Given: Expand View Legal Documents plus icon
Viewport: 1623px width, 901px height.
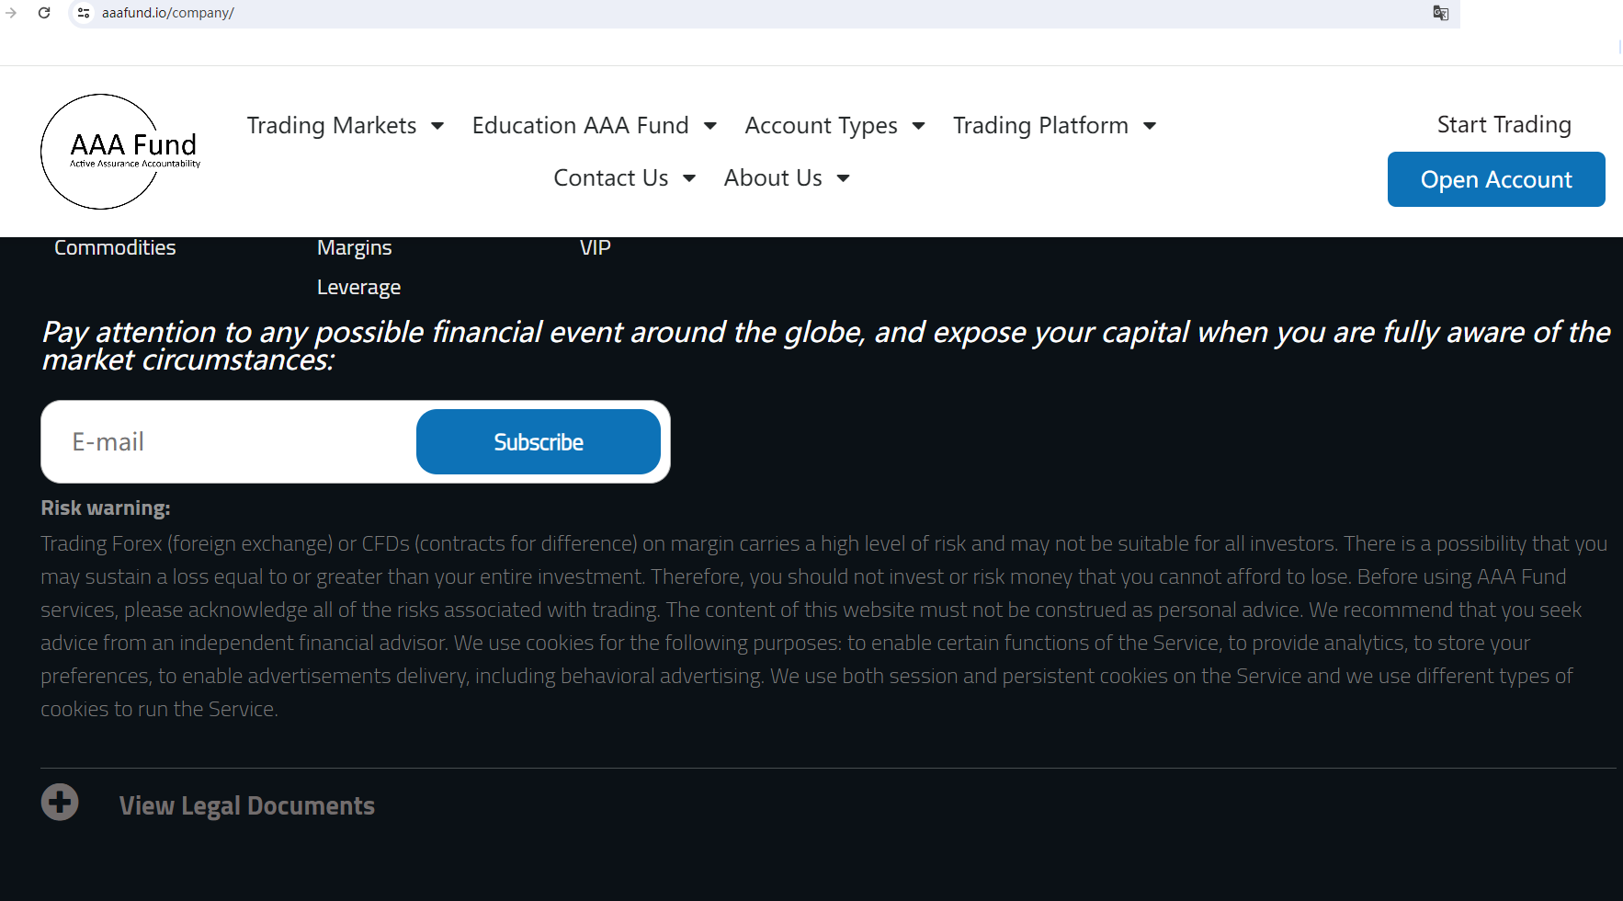Looking at the screenshot, I should [60, 803].
